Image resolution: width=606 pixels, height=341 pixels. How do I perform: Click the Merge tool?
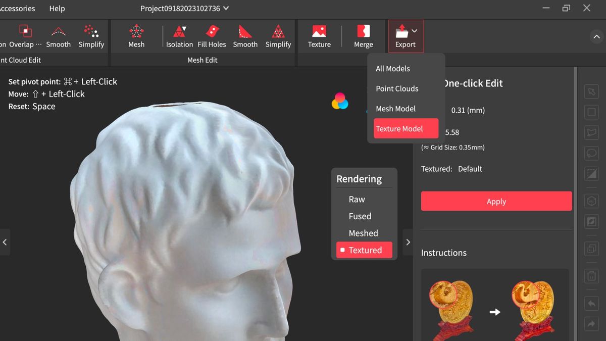363,35
